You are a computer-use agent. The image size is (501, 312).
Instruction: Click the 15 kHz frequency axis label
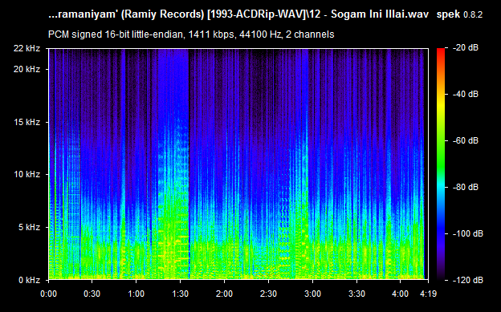click(x=26, y=122)
